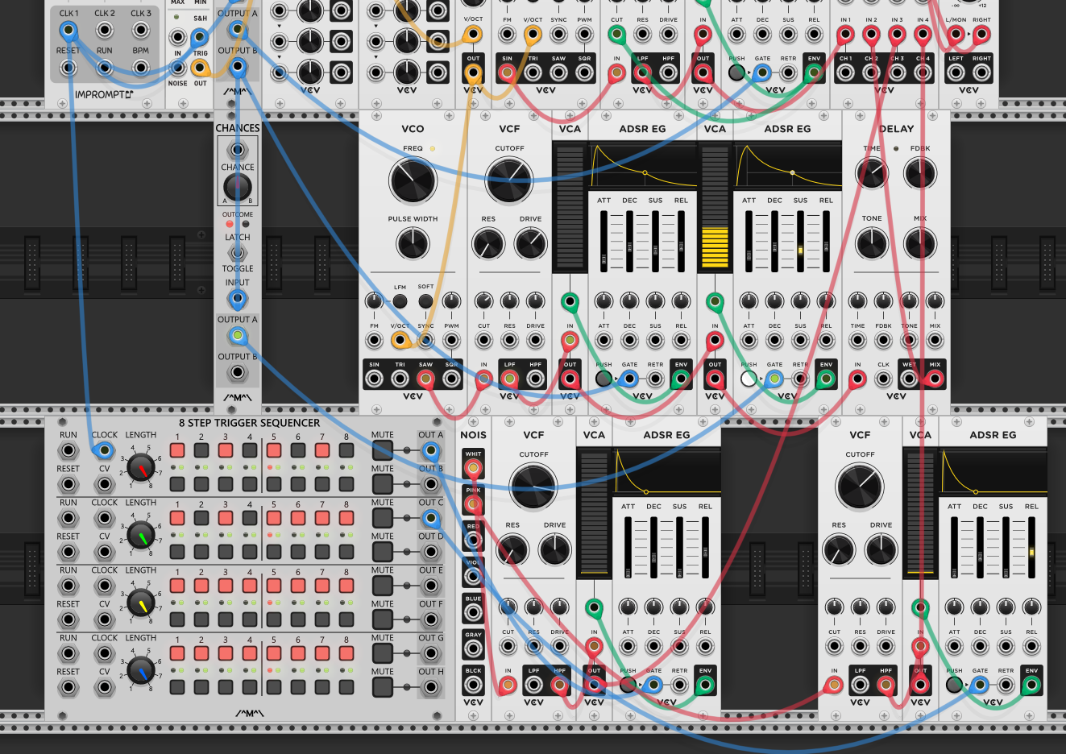Toggle step 4 in the OUT B row

click(x=250, y=484)
